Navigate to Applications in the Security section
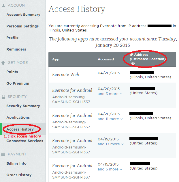 (18, 118)
